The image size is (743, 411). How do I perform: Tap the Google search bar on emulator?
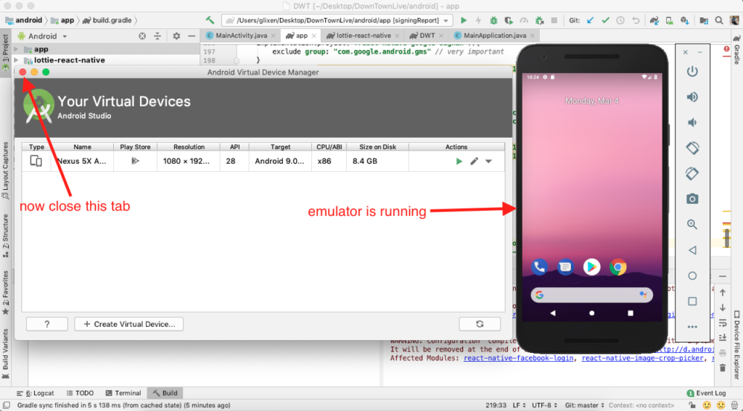pos(592,294)
